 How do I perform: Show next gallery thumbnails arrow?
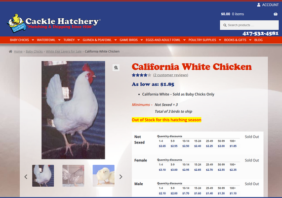coord(121,177)
